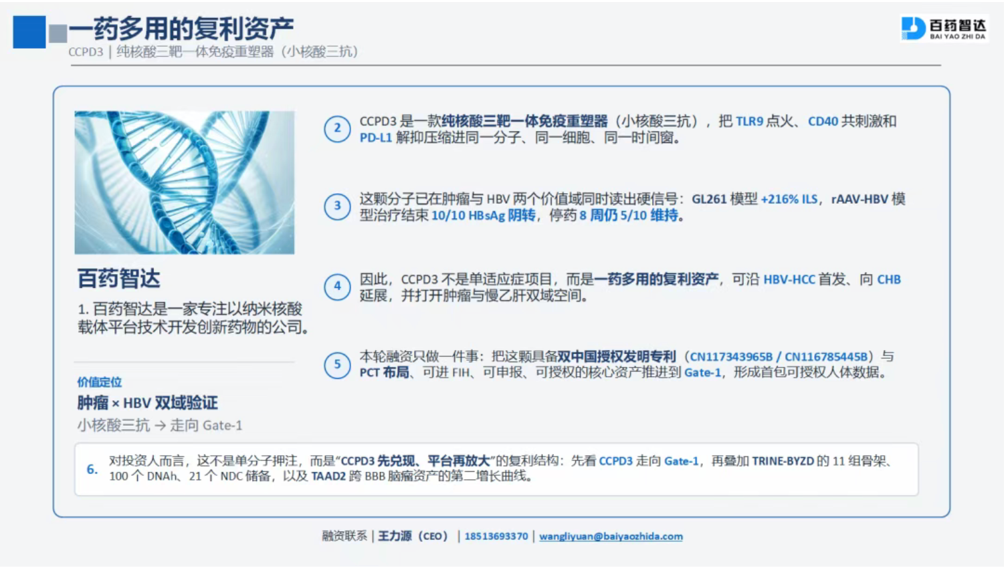1006x568 pixels.
Task: Select the circled number 5 icon
Action: (337, 365)
